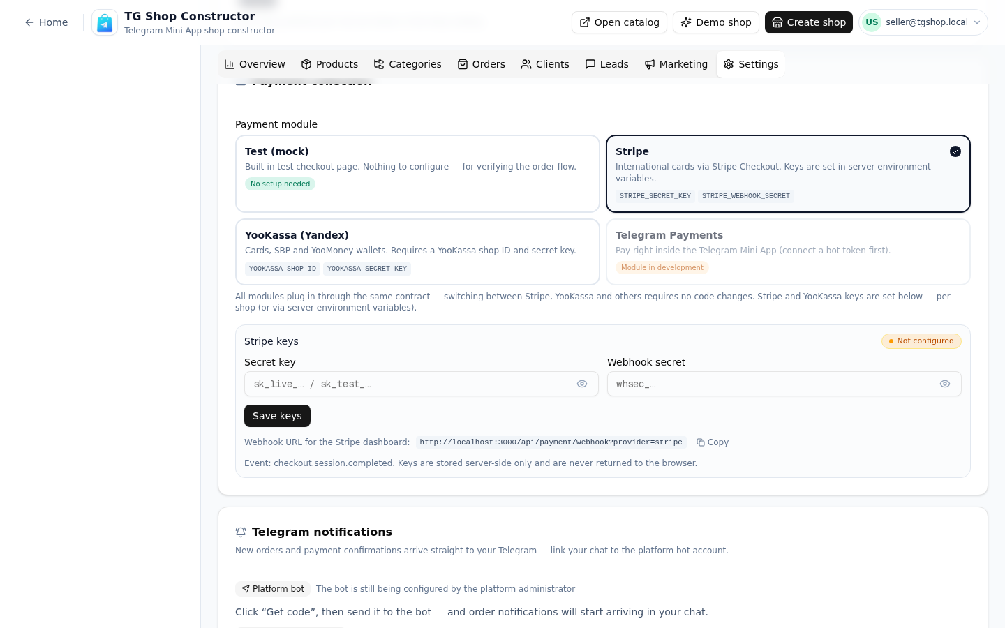Screen dimensions: 1005x628
Task: Go to the Orders tab
Action: 481,64
